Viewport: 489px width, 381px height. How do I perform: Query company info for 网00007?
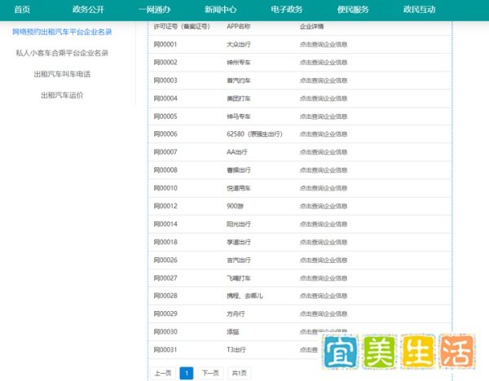point(324,152)
